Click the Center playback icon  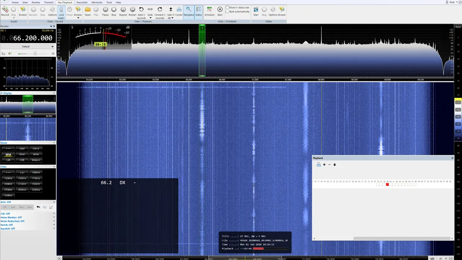(179, 11)
